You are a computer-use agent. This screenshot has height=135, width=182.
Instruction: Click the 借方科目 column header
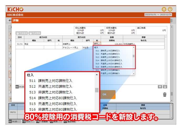tap(43, 37)
